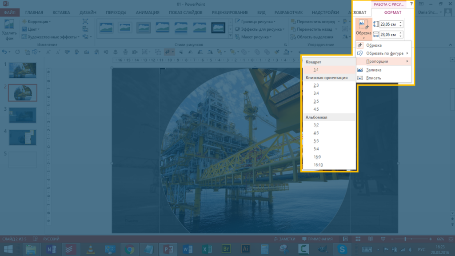Switch to the ВСТАВКА ribbon tab

coord(61,13)
